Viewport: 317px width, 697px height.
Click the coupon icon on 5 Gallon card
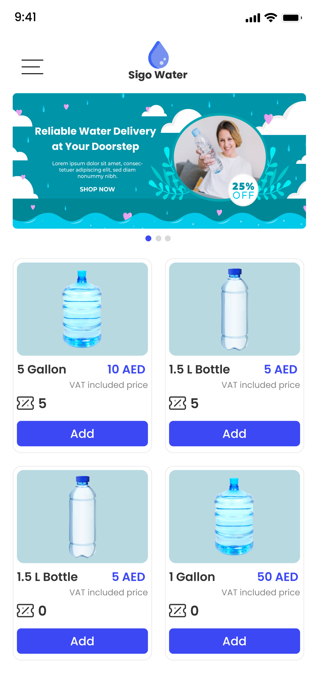pyautogui.click(x=25, y=403)
